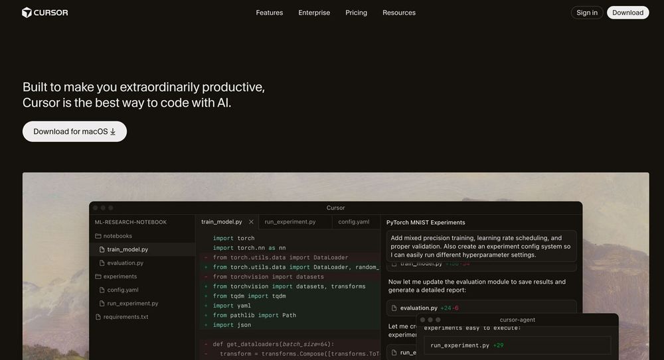Click the file icon beside run_experiment.py in tree

(102, 303)
